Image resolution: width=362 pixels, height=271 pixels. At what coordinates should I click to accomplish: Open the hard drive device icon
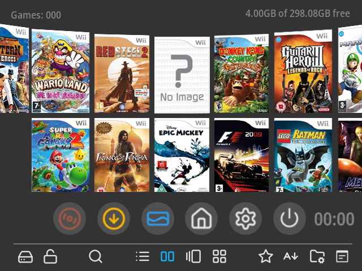click(25, 256)
